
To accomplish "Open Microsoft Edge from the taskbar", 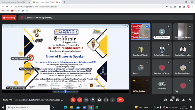I will pyautogui.click(x=65, y=107).
